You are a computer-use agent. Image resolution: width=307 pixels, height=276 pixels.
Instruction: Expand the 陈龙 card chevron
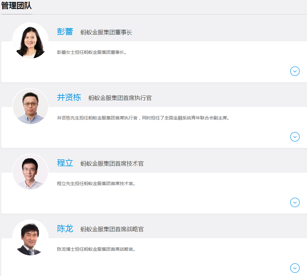(x=295, y=268)
